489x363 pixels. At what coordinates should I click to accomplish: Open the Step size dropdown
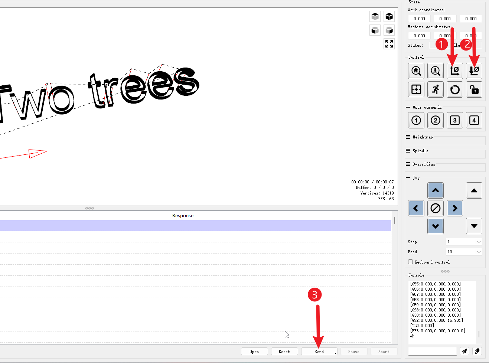coord(463,242)
